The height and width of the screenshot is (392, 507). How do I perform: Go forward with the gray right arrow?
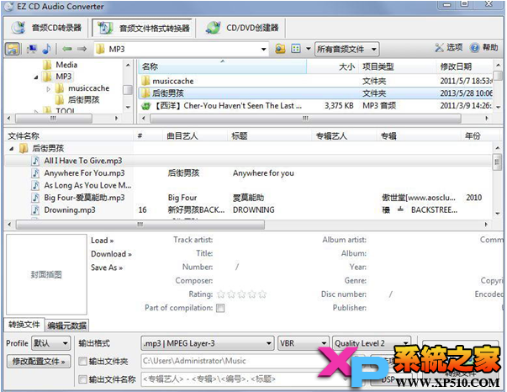pos(82,49)
